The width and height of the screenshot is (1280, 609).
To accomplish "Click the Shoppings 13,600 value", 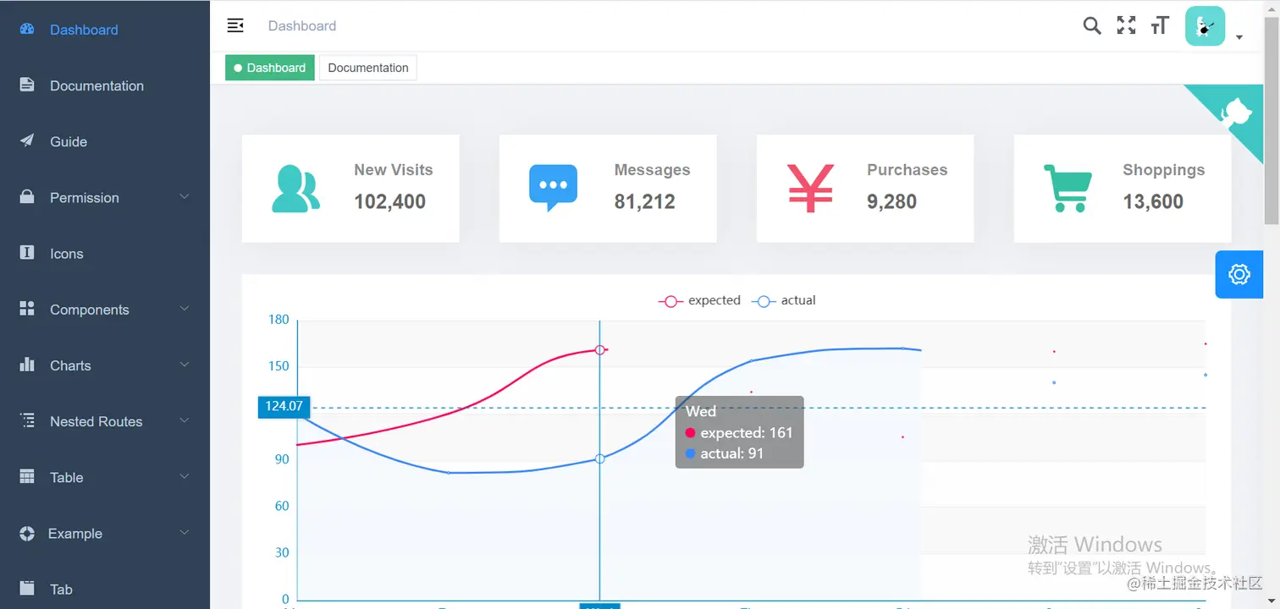I will click(x=1153, y=201).
